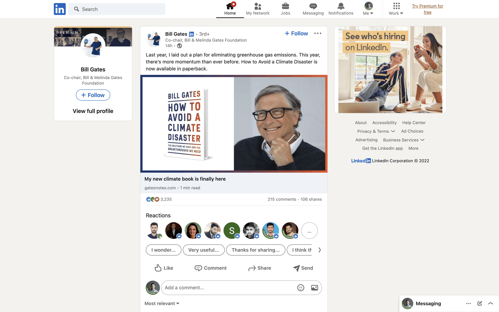Click Get the LinkedIn app

[382, 148]
